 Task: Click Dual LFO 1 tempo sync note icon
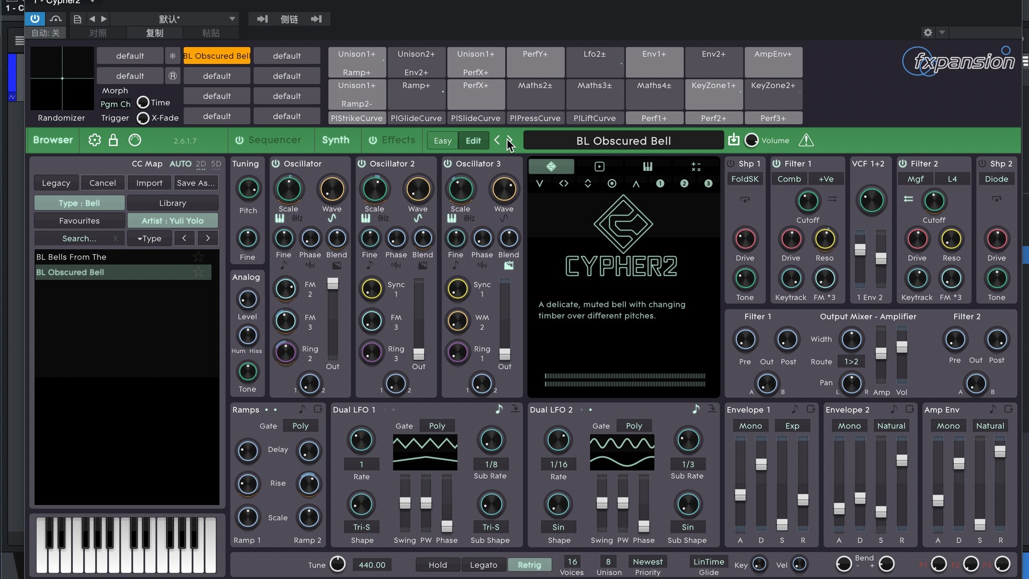(x=499, y=409)
